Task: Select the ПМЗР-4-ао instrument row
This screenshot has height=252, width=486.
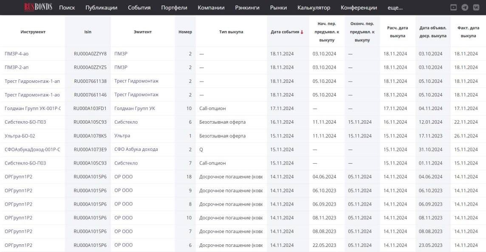Action: click(16, 54)
